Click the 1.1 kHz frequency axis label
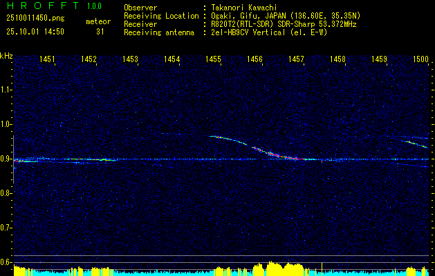 pos(6,90)
